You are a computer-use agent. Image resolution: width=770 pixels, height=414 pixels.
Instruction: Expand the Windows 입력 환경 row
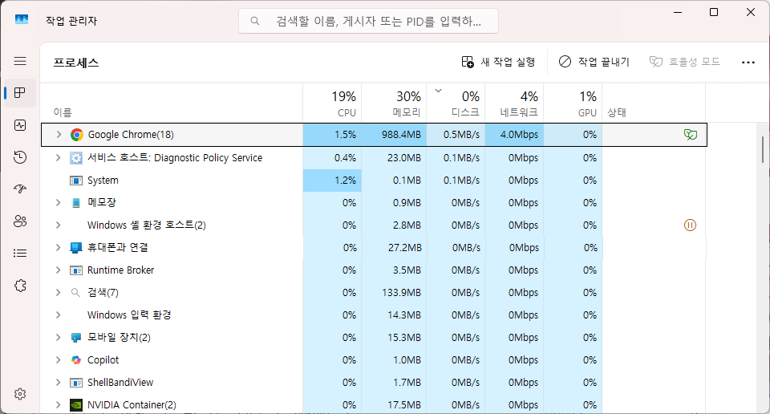[58, 315]
